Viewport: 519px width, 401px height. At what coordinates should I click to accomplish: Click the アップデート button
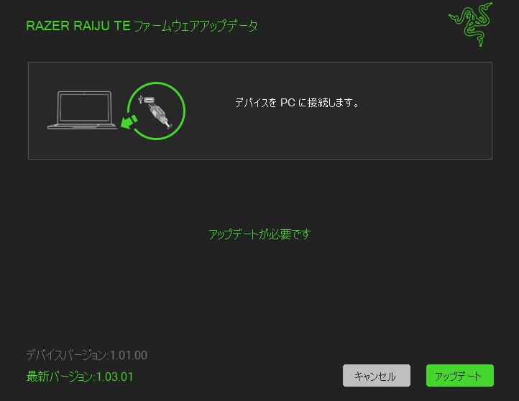click(x=460, y=376)
